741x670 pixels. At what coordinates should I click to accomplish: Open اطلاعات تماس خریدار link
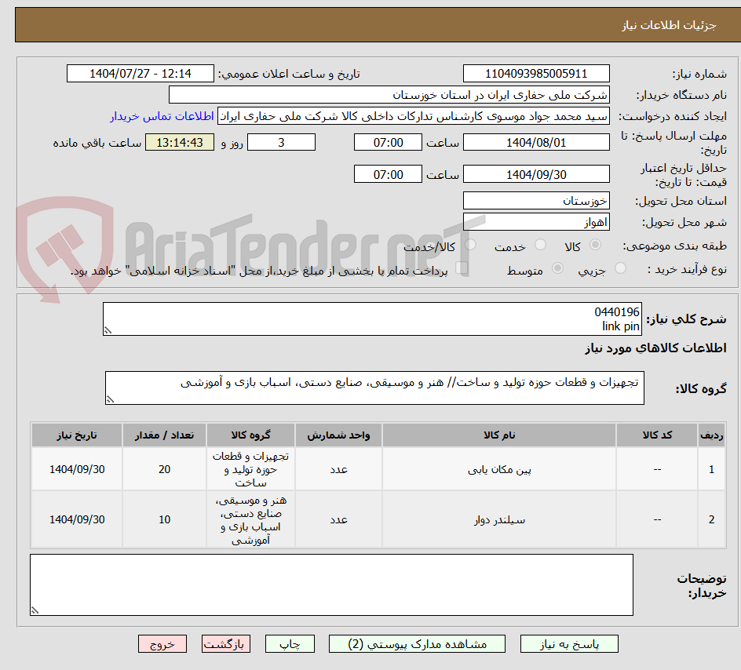click(x=162, y=116)
